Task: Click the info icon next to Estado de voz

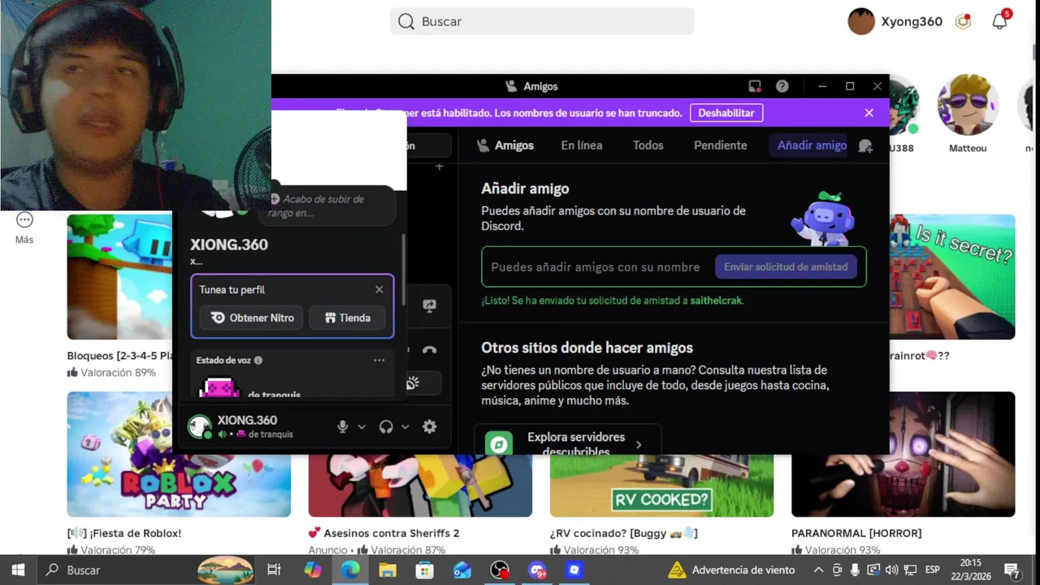Action: (258, 360)
